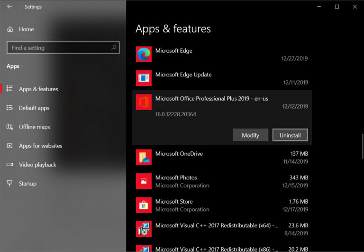Open the Video playback page

tap(63, 165)
